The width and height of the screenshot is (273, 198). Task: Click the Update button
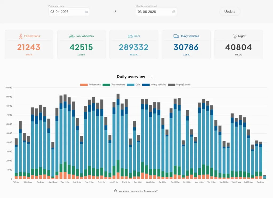click(230, 12)
